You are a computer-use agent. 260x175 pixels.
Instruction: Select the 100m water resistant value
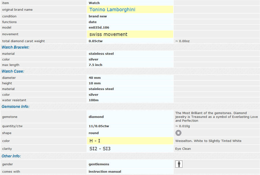tap(94, 100)
